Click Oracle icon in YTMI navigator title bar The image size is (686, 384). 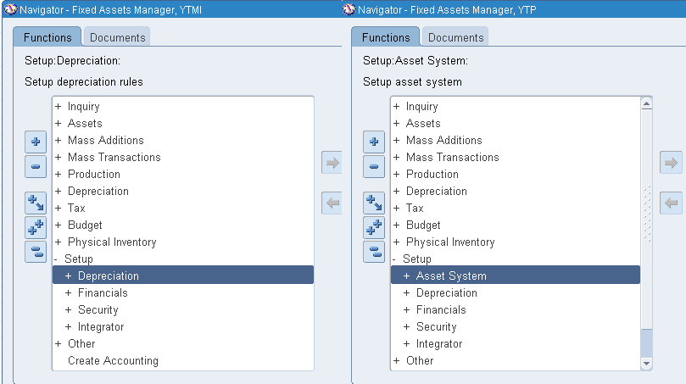[10, 9]
